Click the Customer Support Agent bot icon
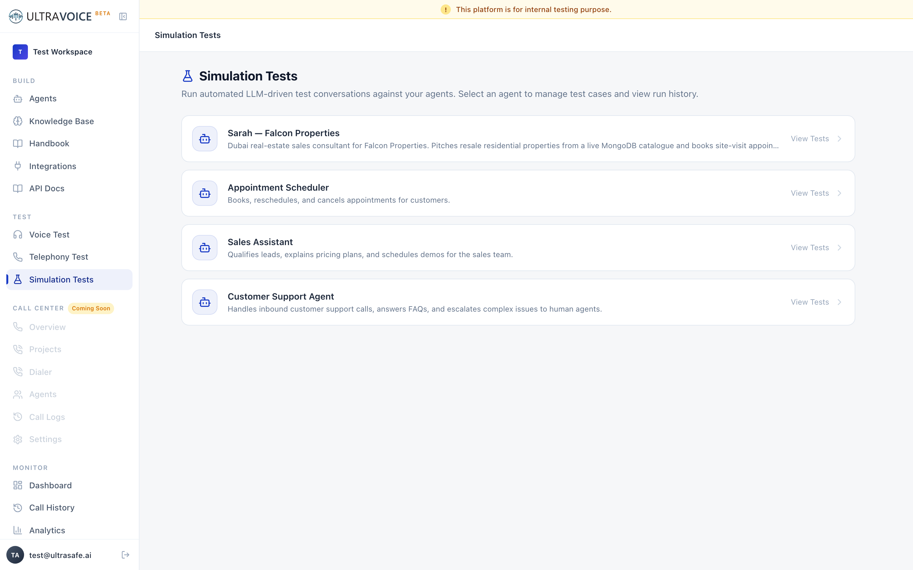Screen dimensions: 913x570 205,302
